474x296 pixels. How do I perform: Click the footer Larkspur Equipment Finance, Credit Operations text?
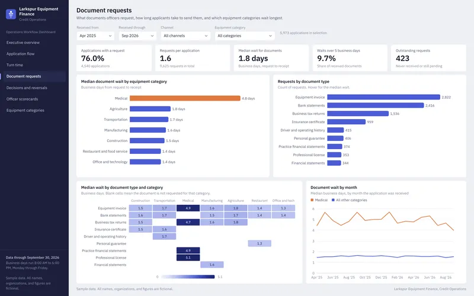point(430,289)
